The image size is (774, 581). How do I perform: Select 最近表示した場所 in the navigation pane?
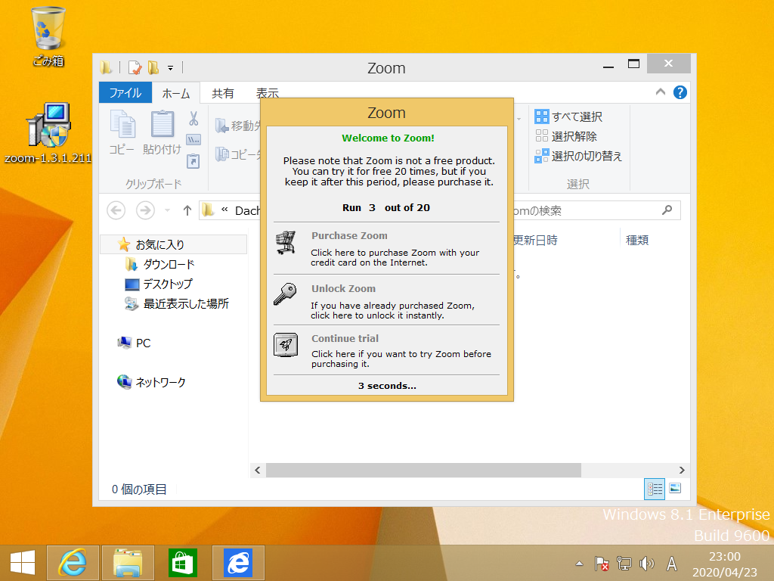click(177, 304)
